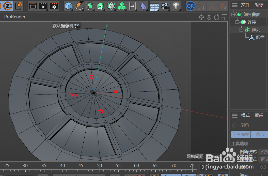
Task: Select the 连接 object
Action: pos(252,22)
